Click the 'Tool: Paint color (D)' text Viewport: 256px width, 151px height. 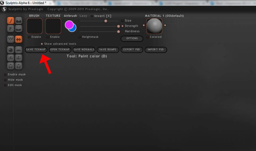[87, 56]
